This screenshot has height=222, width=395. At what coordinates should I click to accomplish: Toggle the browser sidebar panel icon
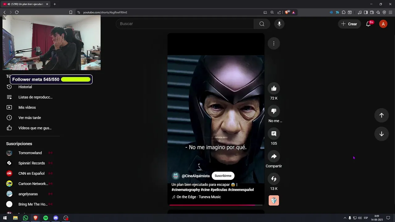click(366, 12)
